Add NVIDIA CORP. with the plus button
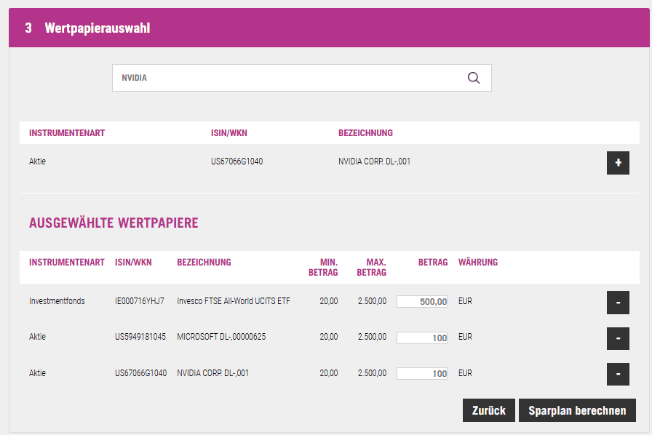This screenshot has height=435, width=652. pos(618,163)
